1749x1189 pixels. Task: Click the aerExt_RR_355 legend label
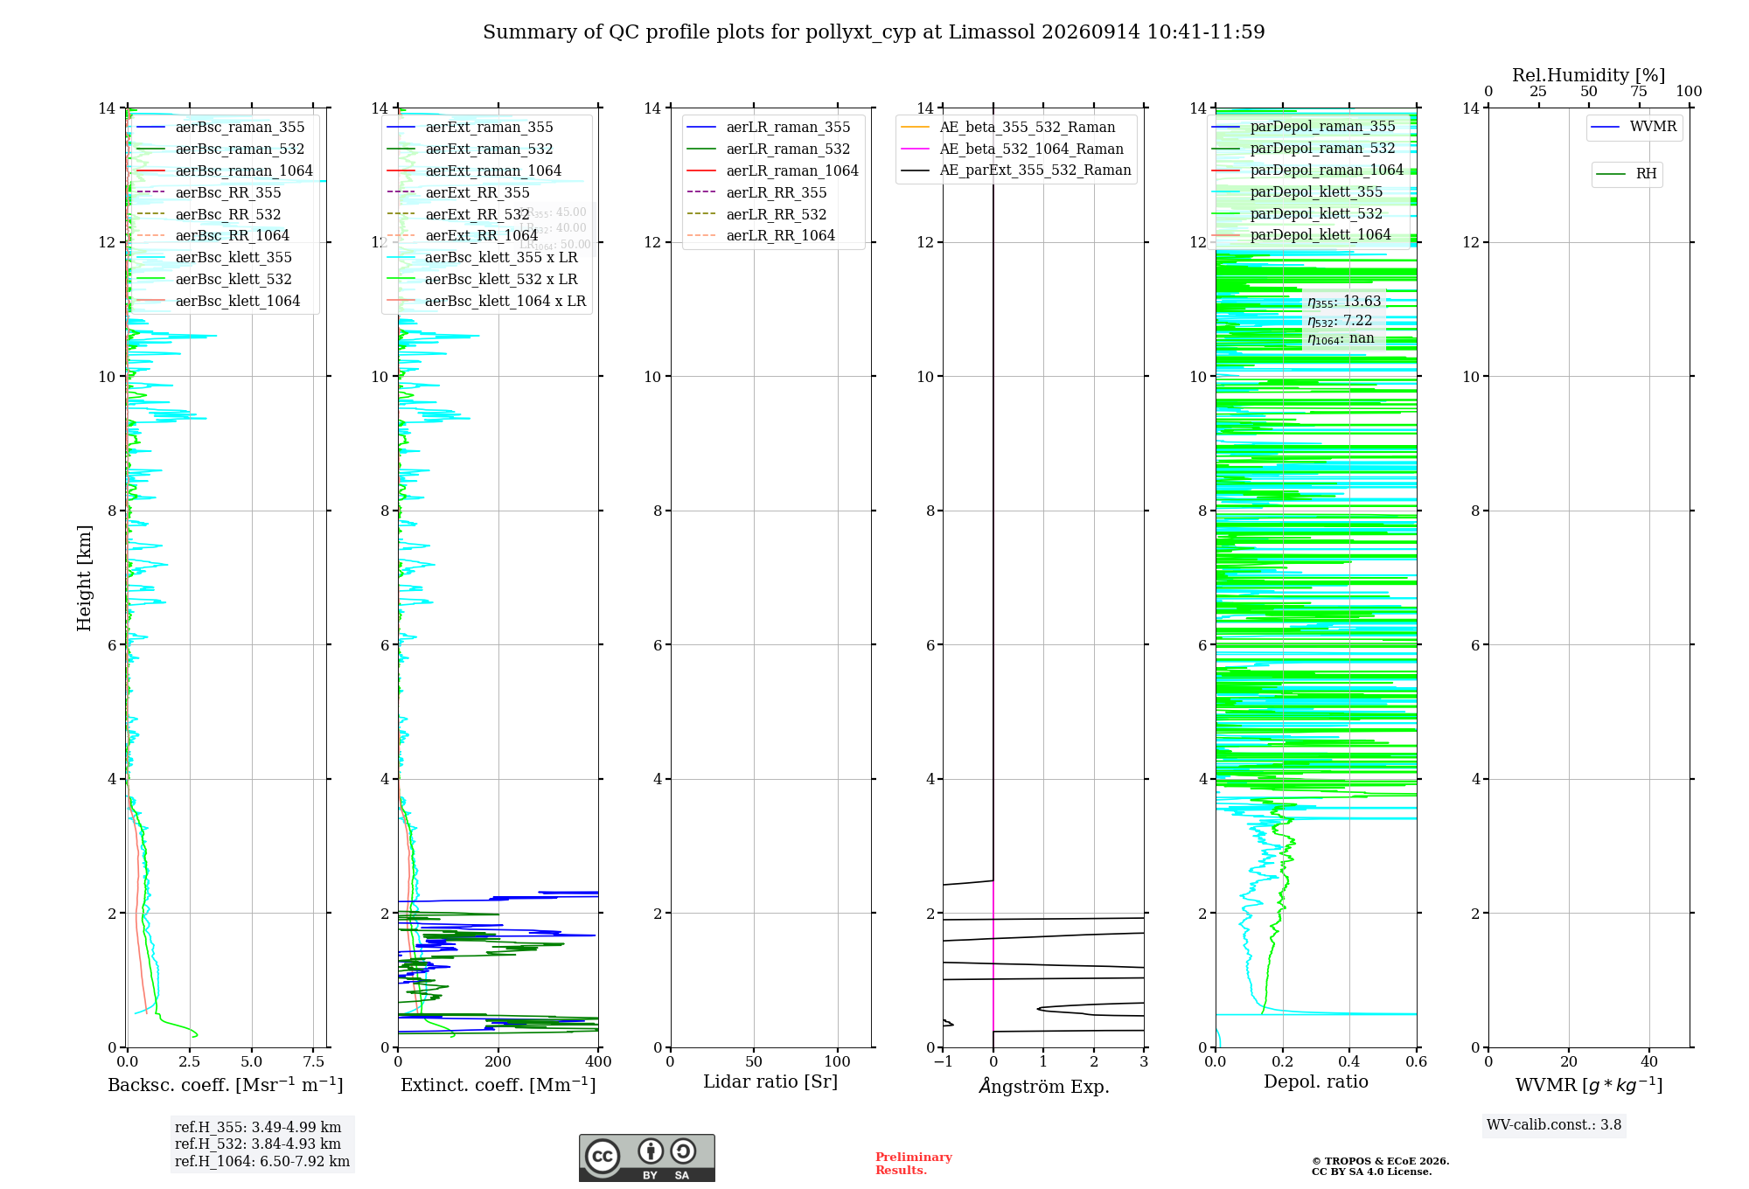coord(477,193)
